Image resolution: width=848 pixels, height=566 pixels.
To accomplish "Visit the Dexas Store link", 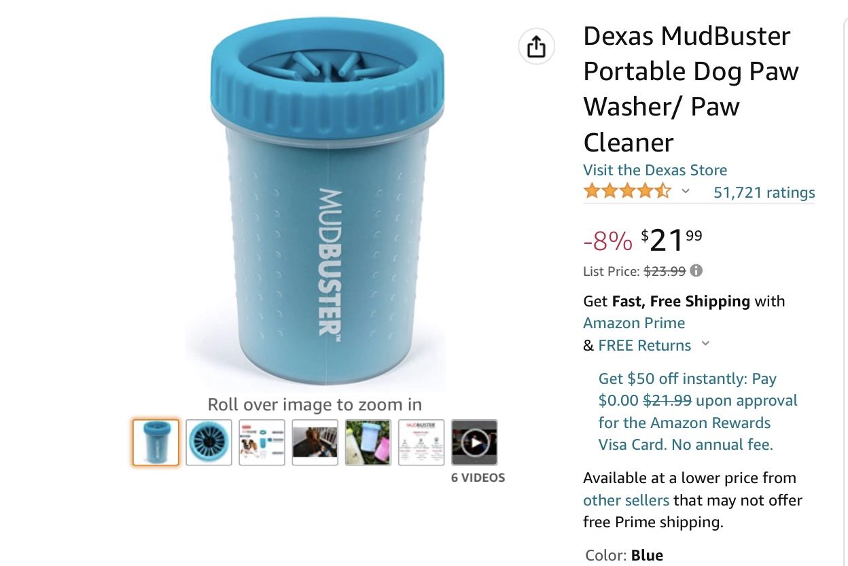I will click(655, 170).
